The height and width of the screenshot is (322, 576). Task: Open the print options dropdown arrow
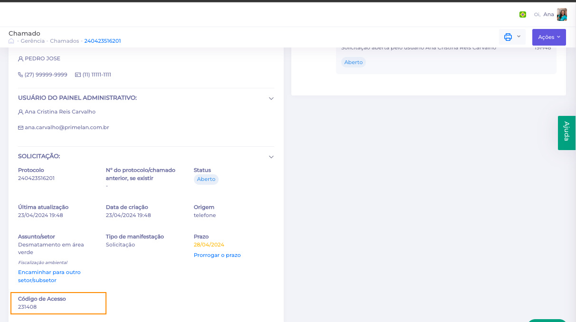tap(518, 37)
